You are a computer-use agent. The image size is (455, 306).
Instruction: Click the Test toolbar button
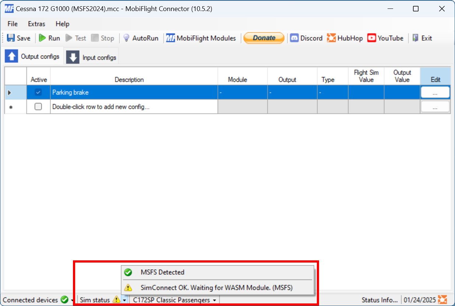76,38
